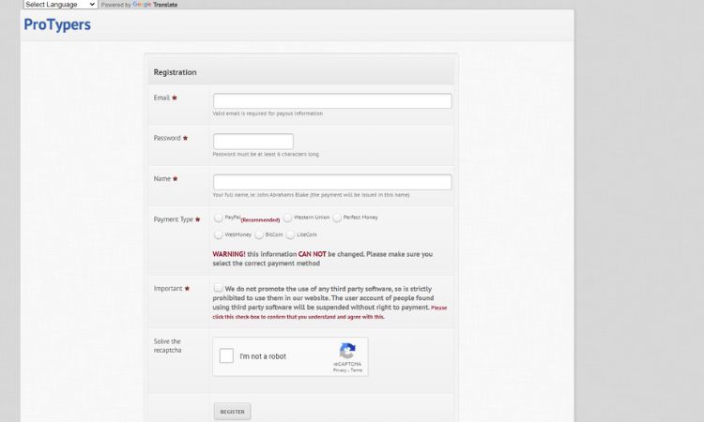Screen dimensions: 704x422
Task: Click the reCAPTCHA logo icon
Action: [347, 351]
